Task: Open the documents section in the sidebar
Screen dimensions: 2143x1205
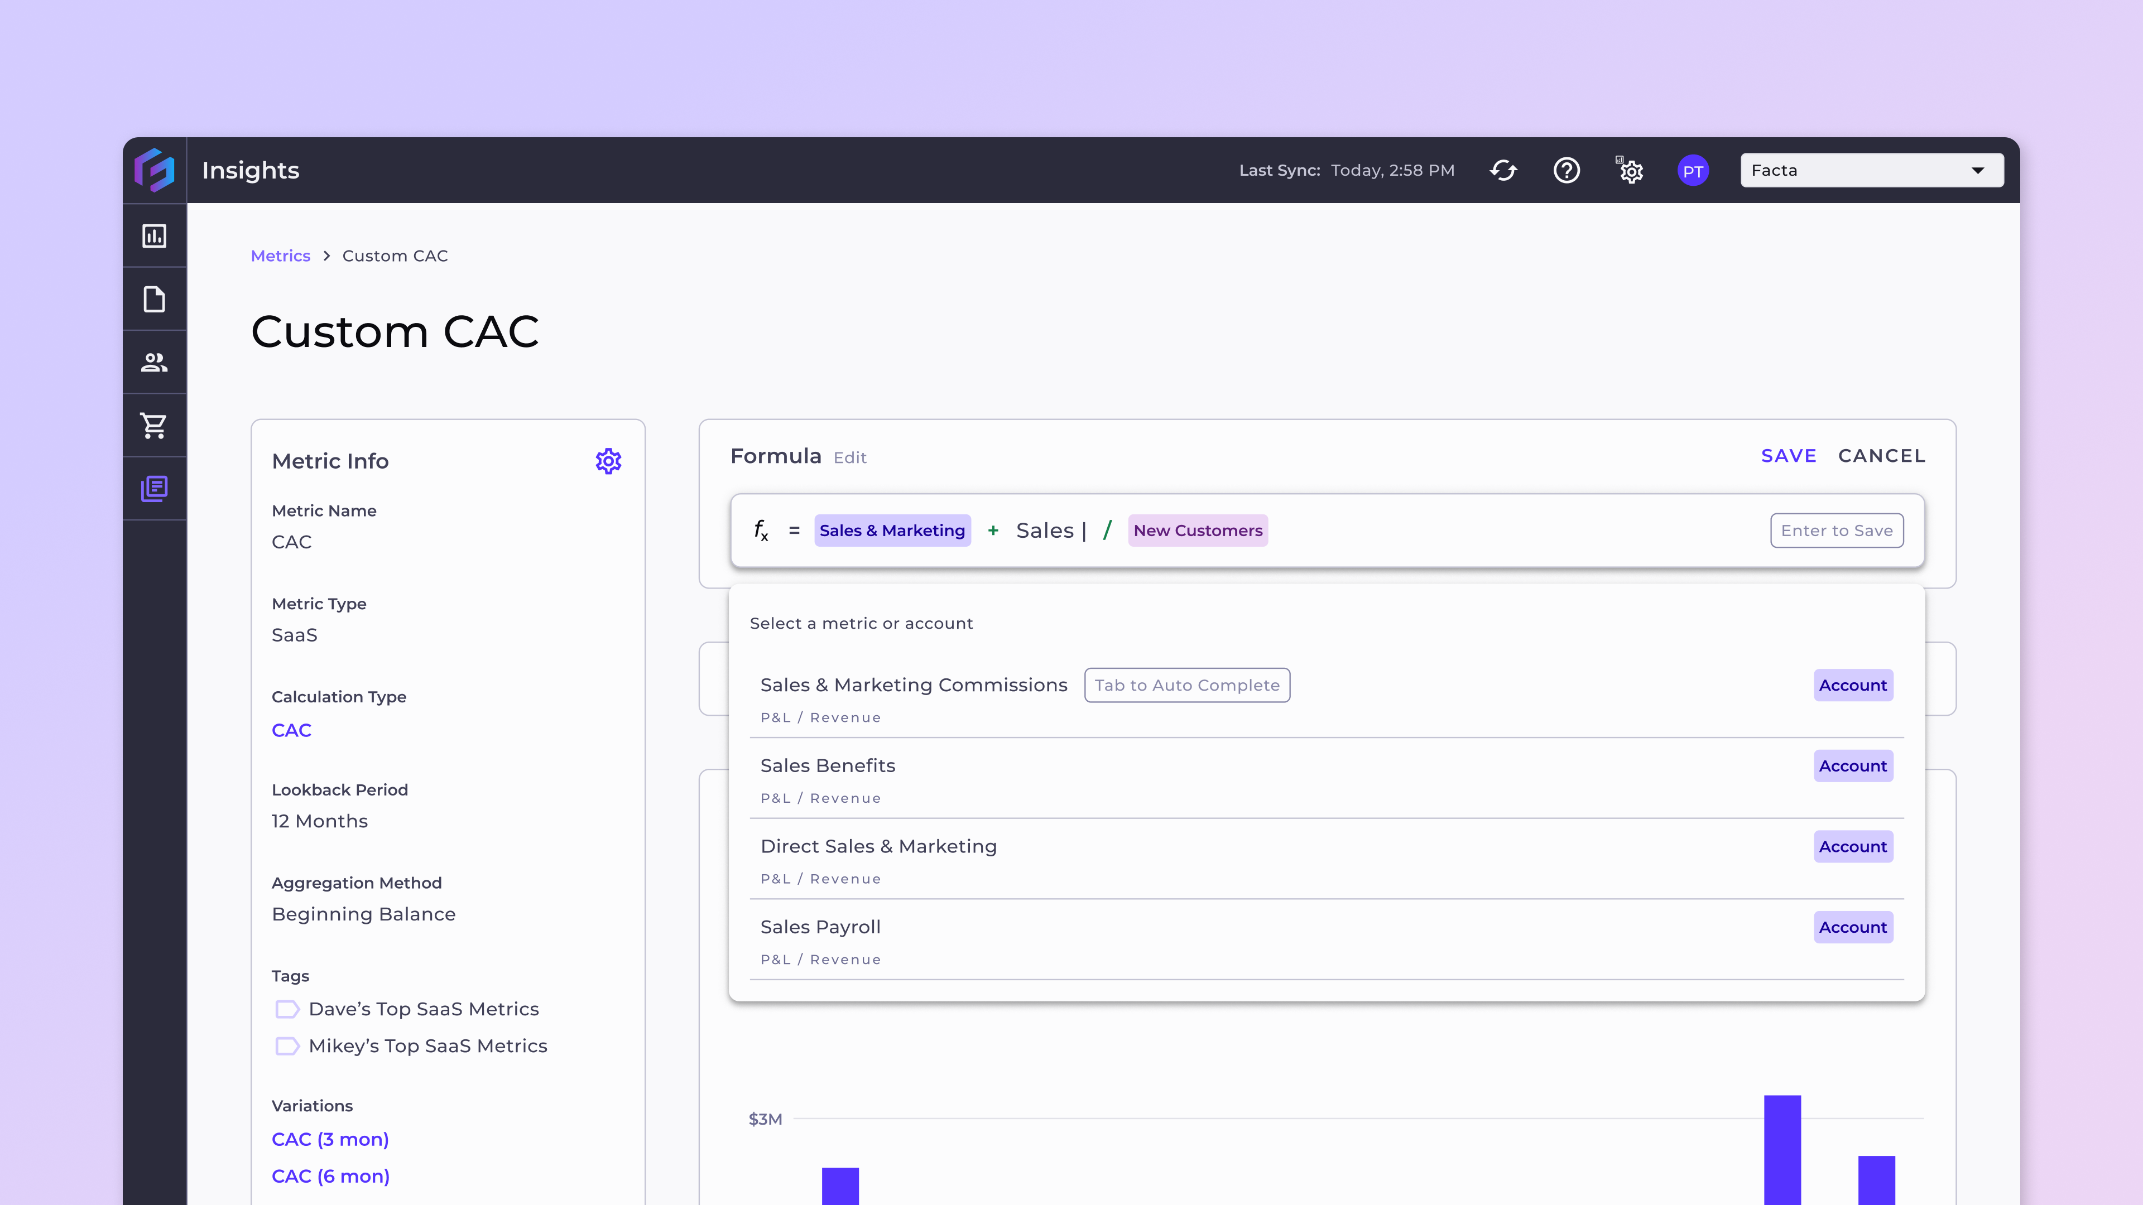Action: [x=155, y=298]
